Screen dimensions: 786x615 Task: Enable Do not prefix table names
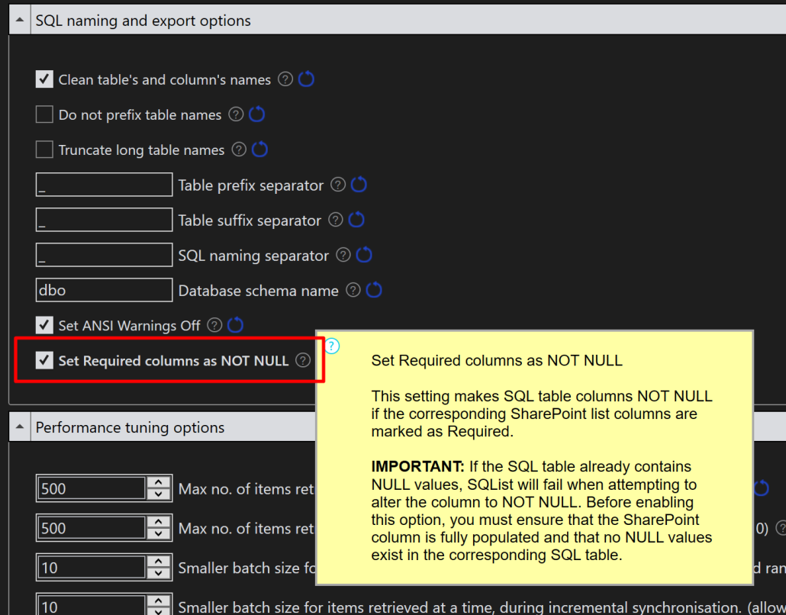tap(44, 114)
